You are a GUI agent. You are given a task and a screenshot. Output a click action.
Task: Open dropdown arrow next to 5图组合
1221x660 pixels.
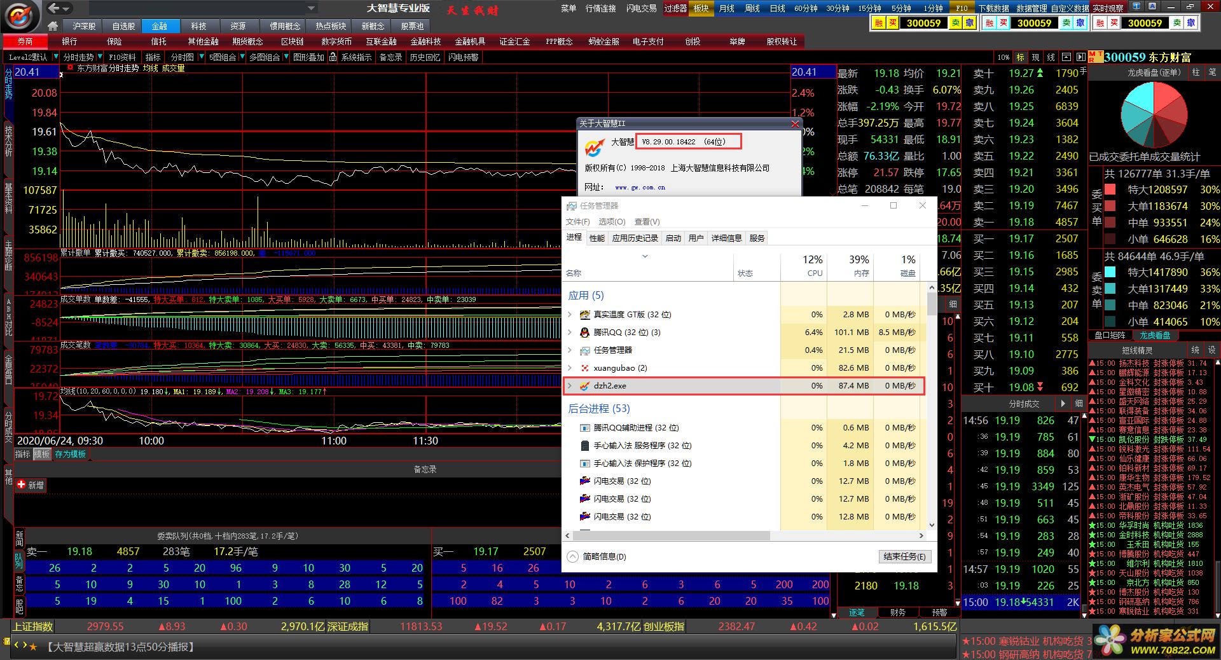click(242, 57)
